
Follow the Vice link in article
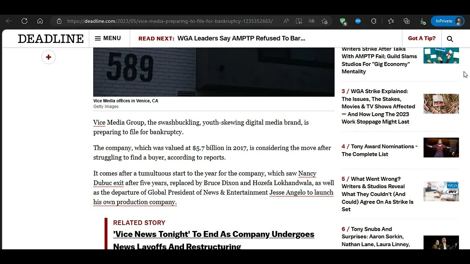(x=99, y=122)
